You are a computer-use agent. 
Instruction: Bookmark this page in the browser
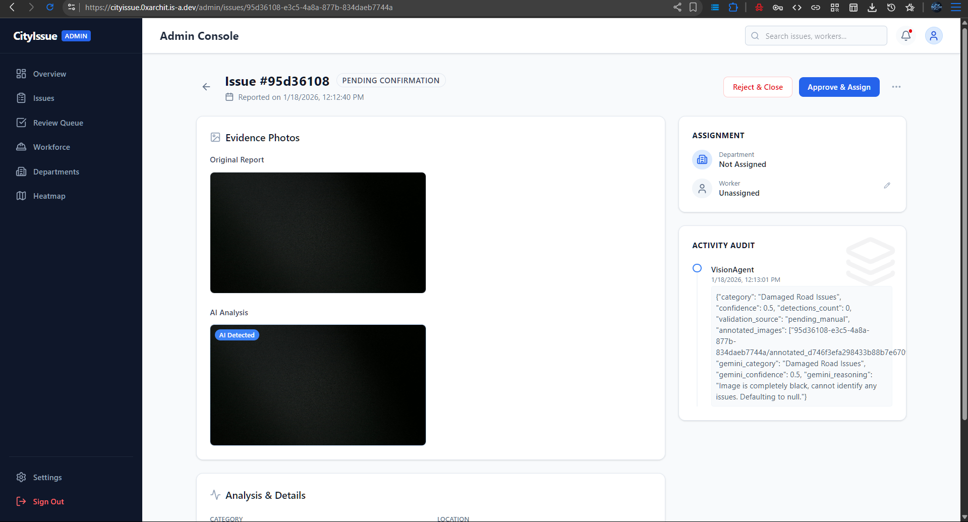[693, 7]
